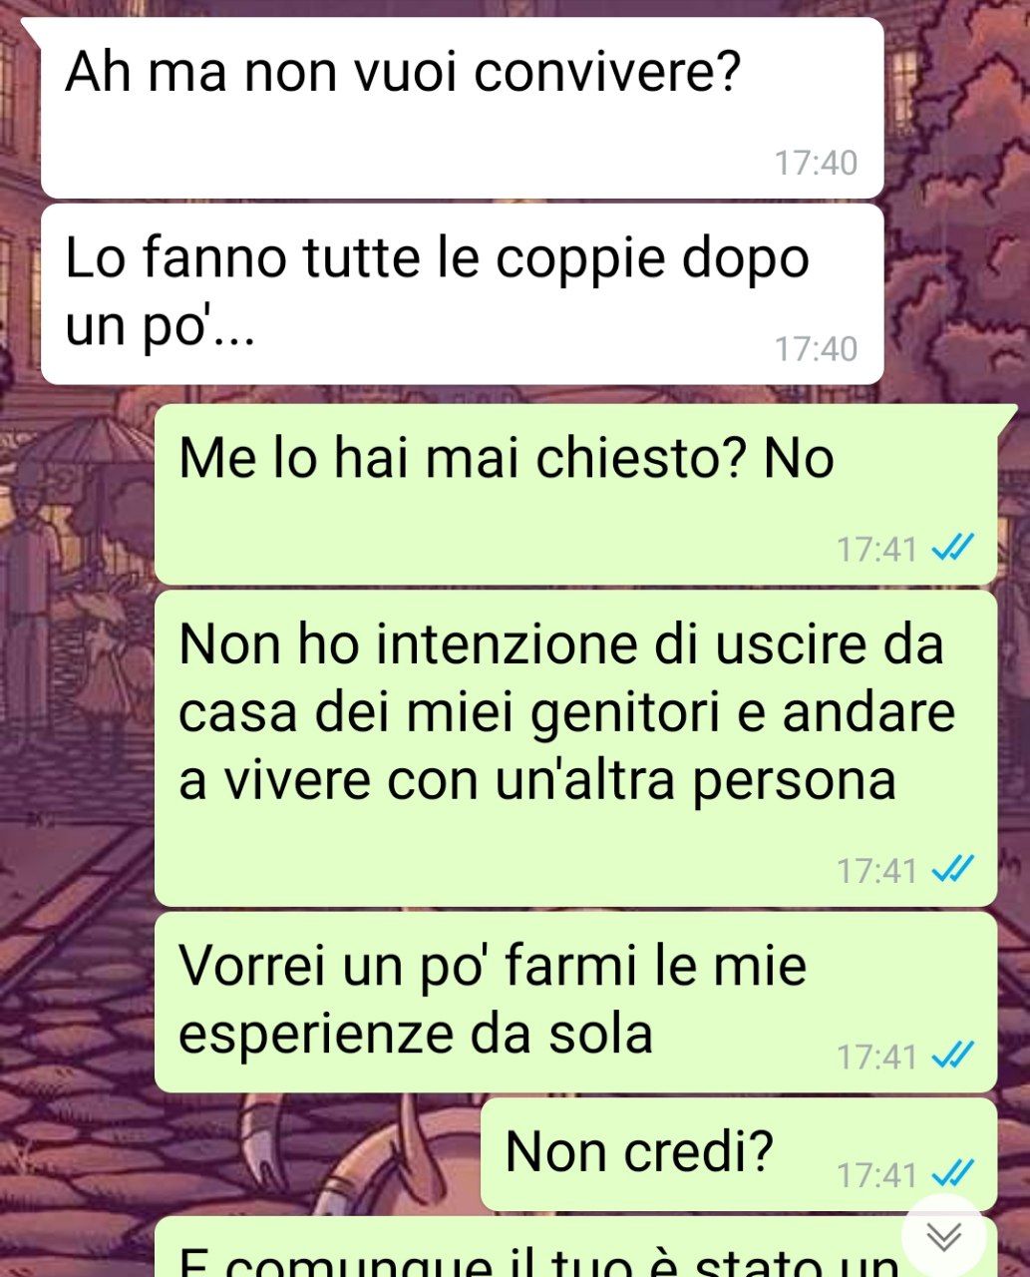Tap the 17:41 timestamp on 'Me lo hai mai chiesto'

tap(876, 549)
